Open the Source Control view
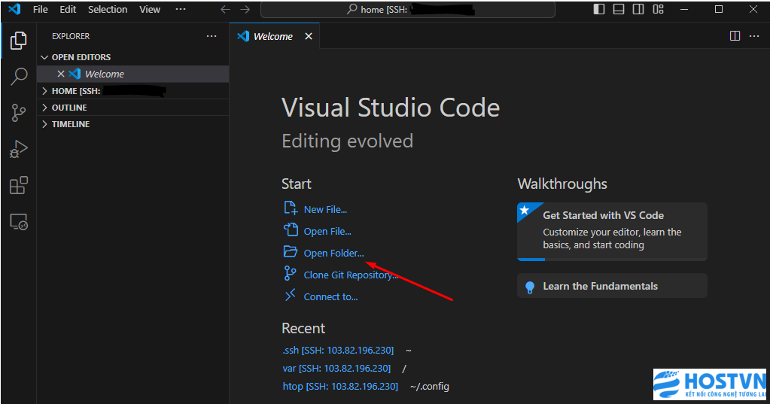The height and width of the screenshot is (404, 770). 19,113
